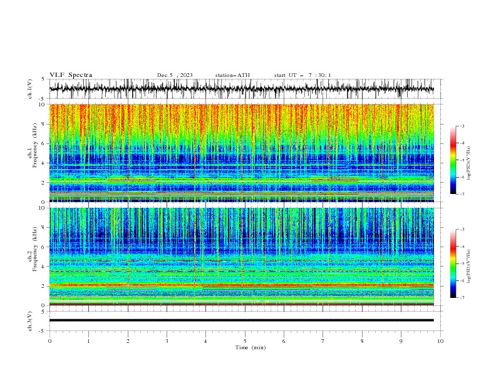Viewport: 496px width, 383px height.
Task: Click the "Time (min)" axis label
Action: click(x=251, y=347)
